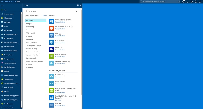203x109 pixels.
Task: Select the Cloud service icon
Action: (51, 76)
